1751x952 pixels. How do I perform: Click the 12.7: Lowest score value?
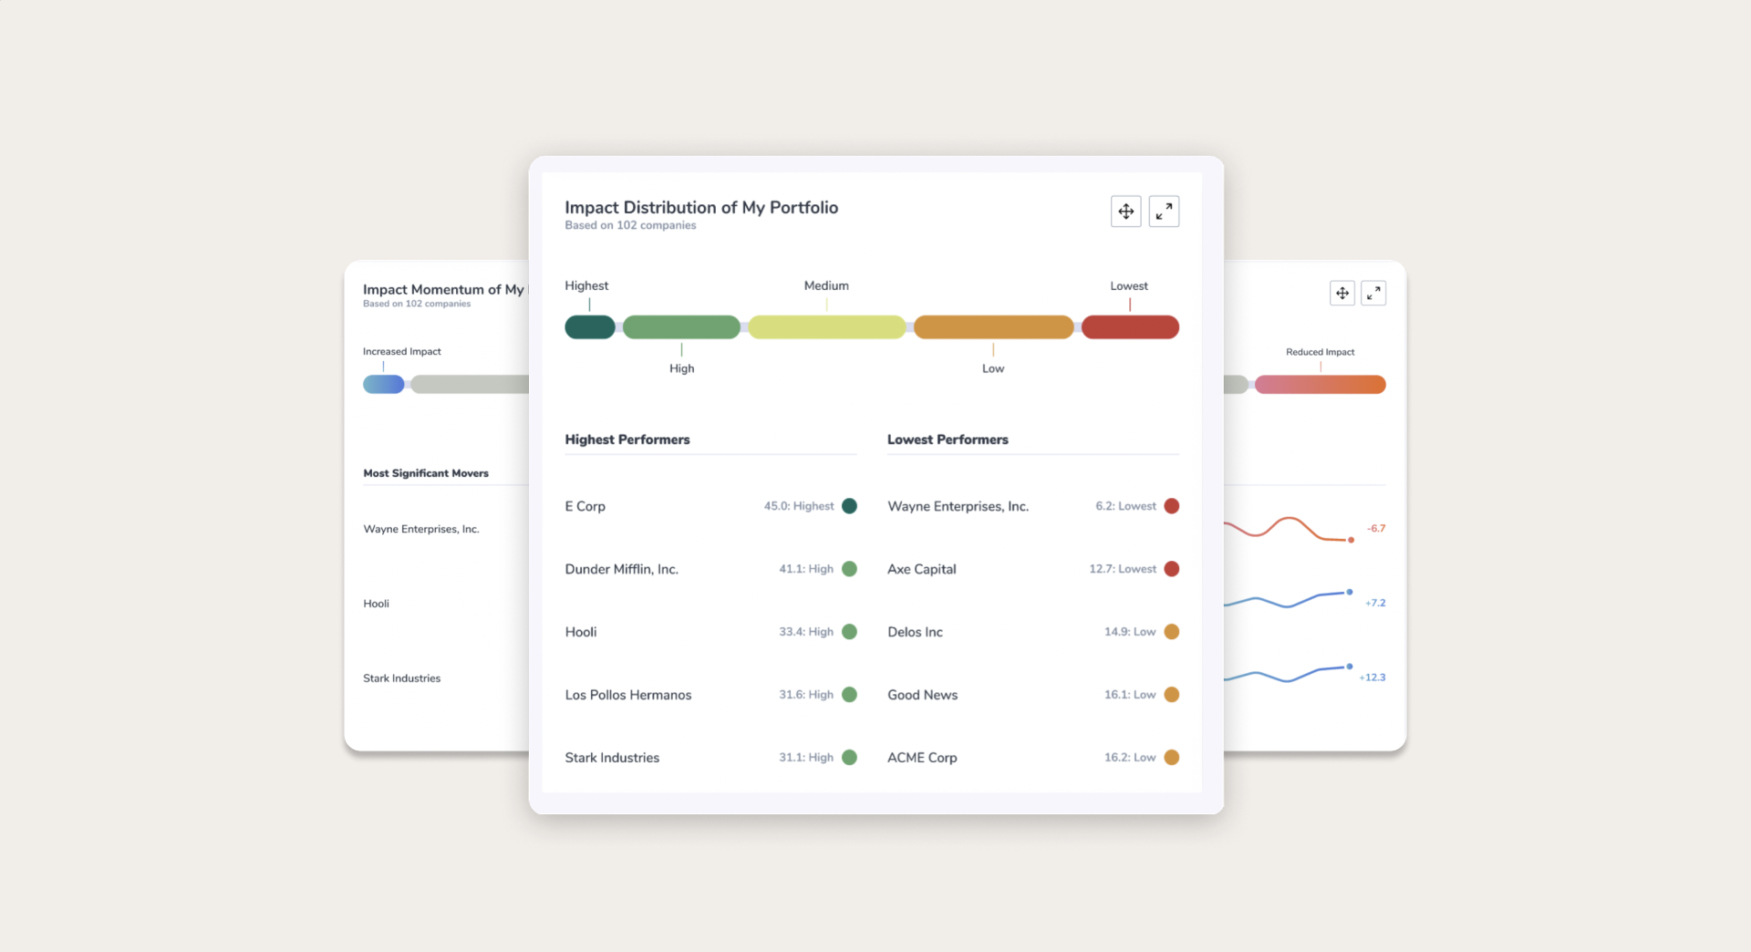pyautogui.click(x=1123, y=569)
